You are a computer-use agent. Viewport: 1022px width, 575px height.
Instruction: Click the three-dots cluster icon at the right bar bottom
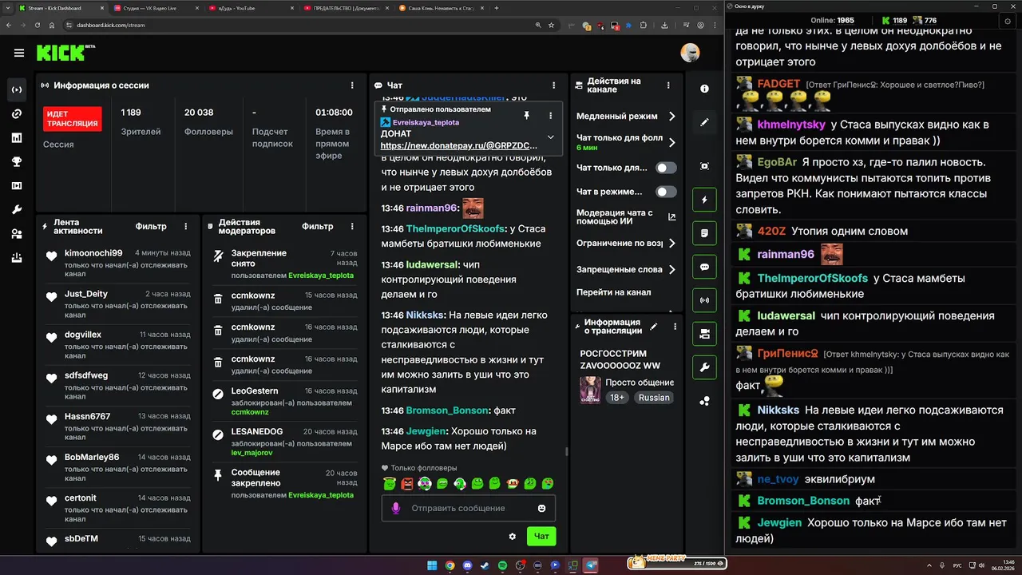(x=704, y=402)
